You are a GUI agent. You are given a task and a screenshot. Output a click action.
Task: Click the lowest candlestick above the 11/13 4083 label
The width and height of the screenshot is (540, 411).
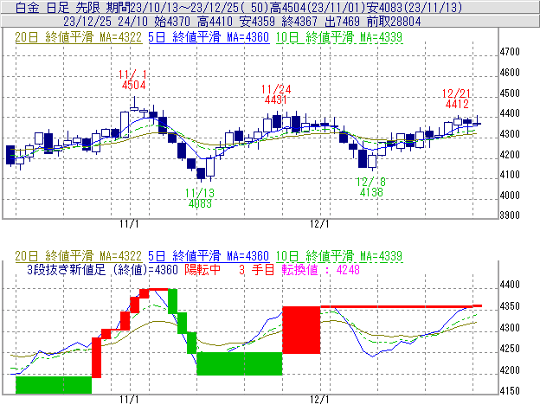coord(201,174)
